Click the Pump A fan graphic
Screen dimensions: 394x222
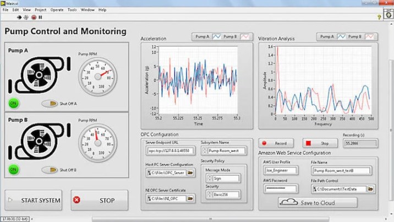tap(39, 75)
